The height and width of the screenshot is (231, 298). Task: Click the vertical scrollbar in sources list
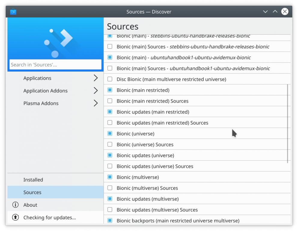288,123
